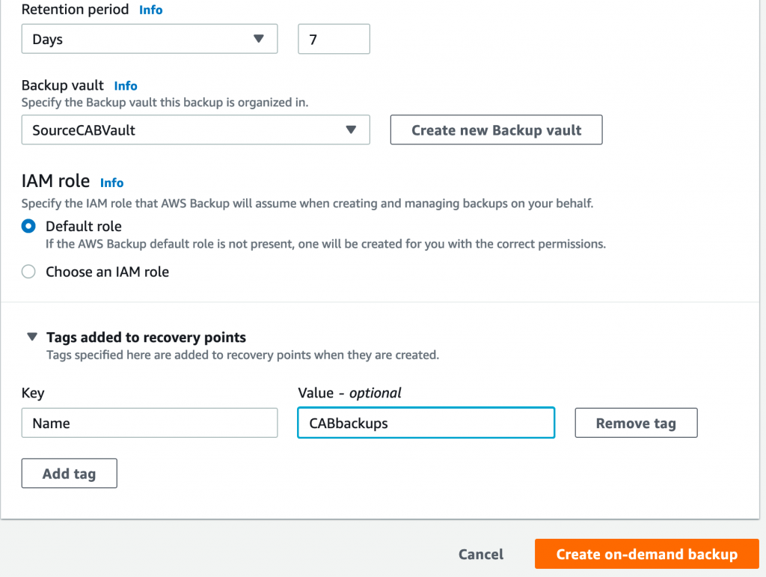
Task: Create on-demand backup
Action: pos(646,554)
